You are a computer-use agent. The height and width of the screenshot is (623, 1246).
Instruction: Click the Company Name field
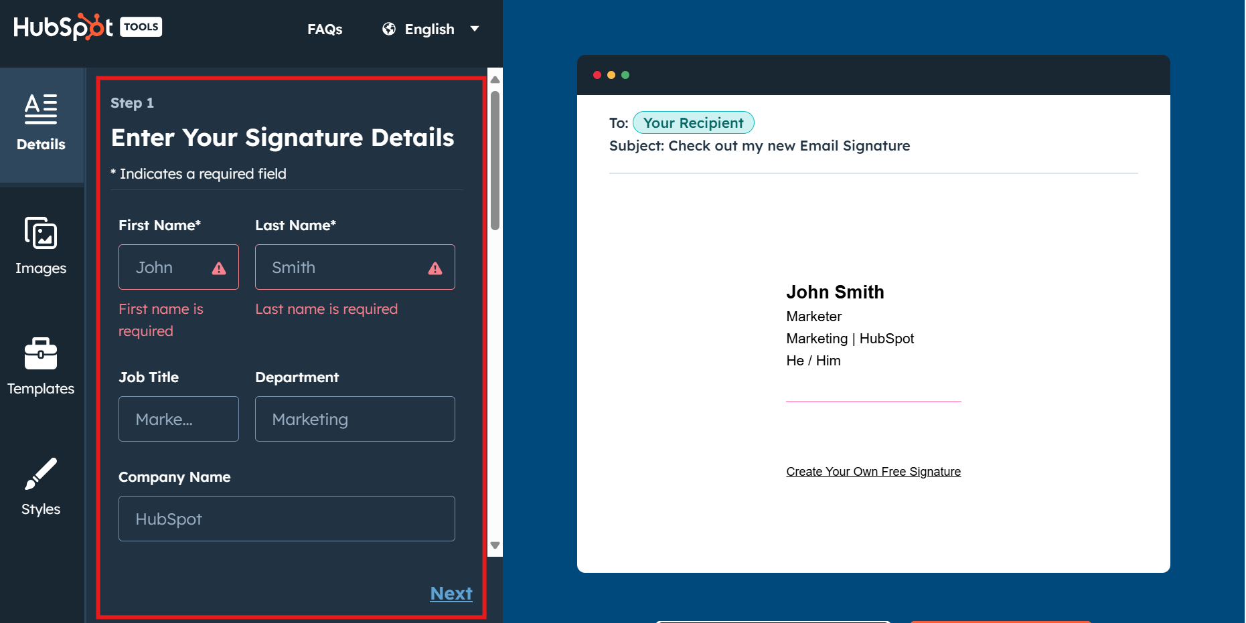[x=287, y=519]
